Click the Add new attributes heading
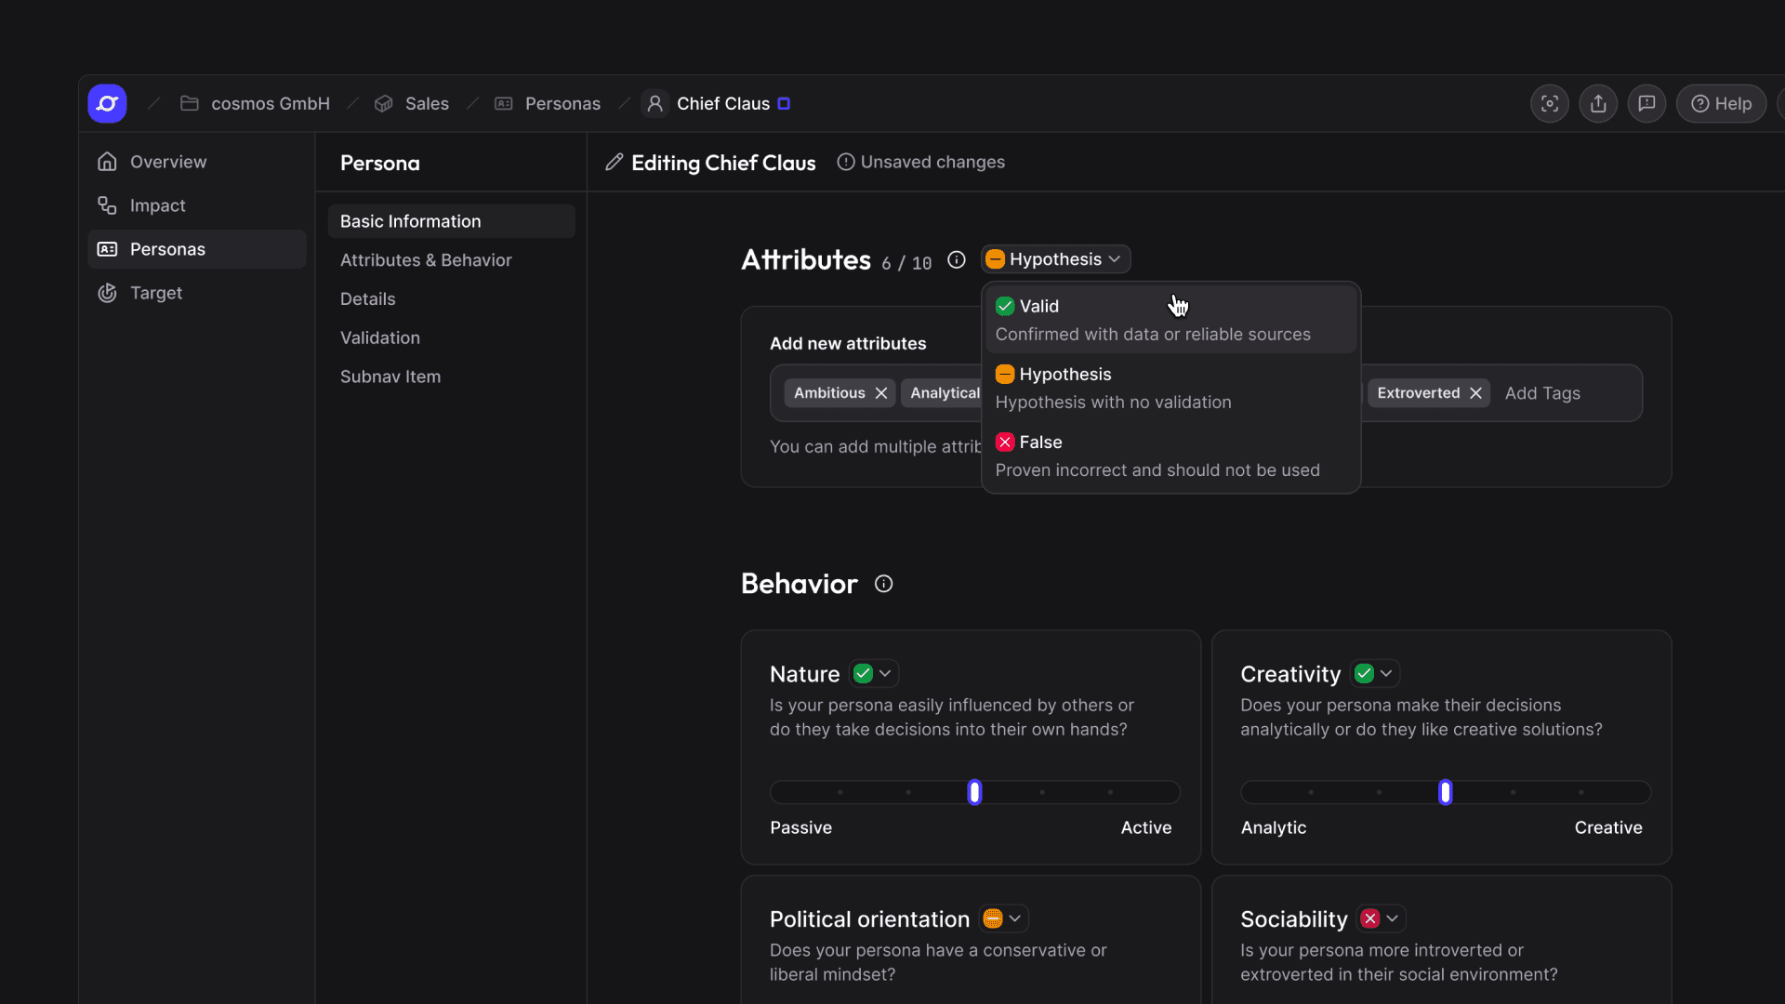 [x=848, y=343]
